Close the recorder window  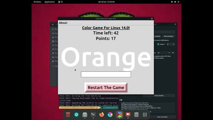[175, 24]
